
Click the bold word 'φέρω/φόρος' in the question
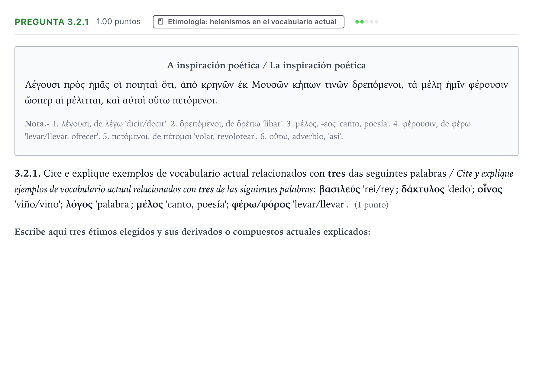261,205
